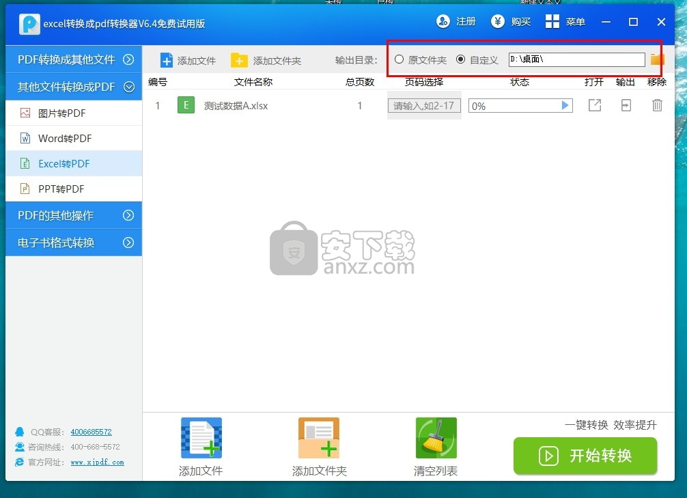This screenshot has height=498, width=687.
Task: Click the 页码选择 column header
Action: pos(423,82)
